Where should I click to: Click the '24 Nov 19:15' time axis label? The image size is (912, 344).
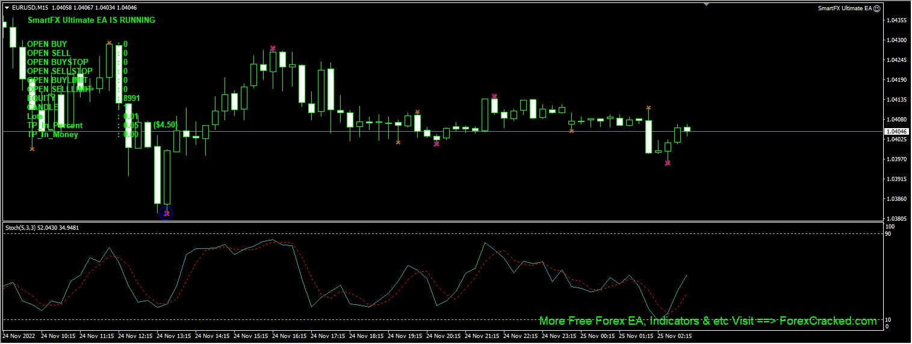click(406, 336)
